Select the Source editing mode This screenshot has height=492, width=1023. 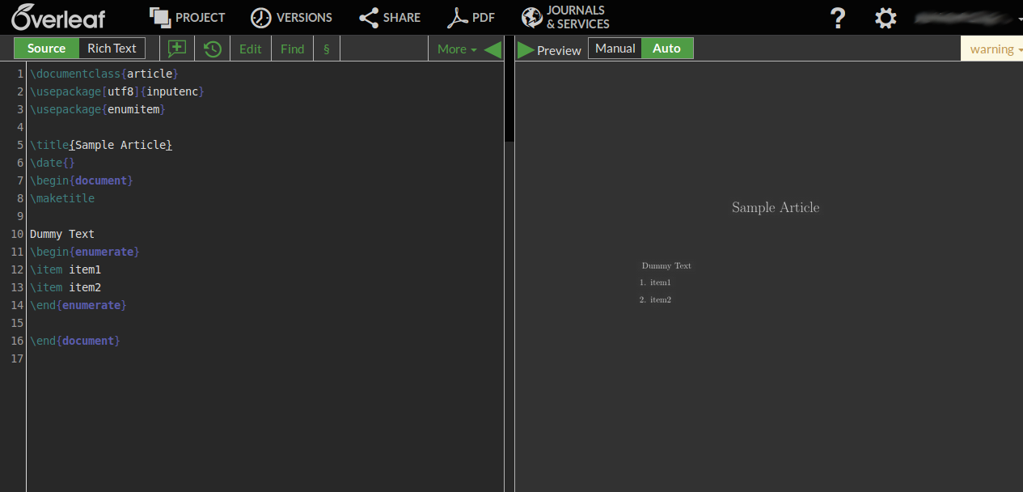pos(45,48)
